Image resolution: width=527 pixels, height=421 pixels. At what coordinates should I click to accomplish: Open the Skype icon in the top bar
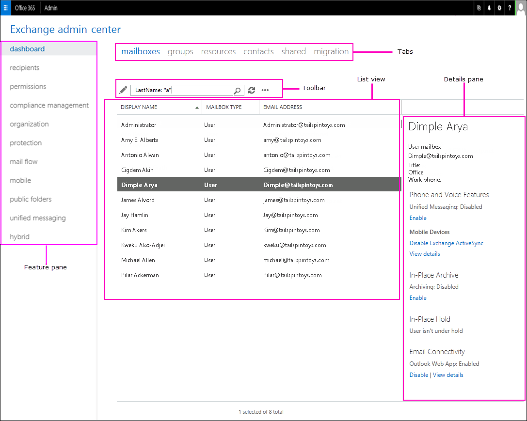[x=479, y=8]
